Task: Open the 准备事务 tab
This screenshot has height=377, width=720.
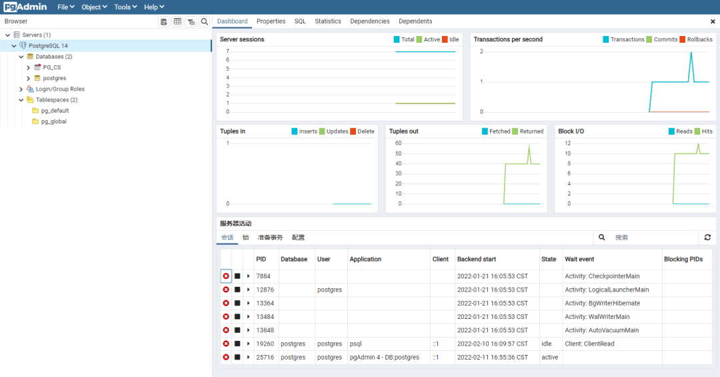Action: 270,238
